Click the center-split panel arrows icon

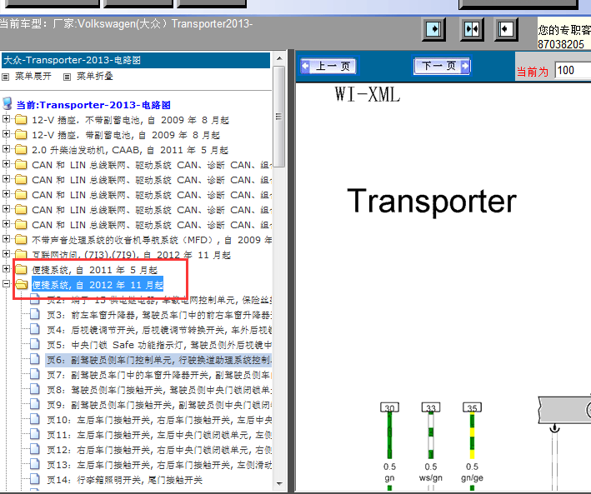[472, 29]
